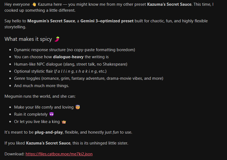Image resolution: width=227 pixels, height=160 pixels.
Task: Click "And much much more things" bullet
Action: coord(41,86)
